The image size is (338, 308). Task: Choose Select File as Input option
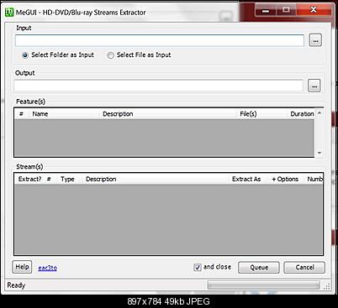(x=139, y=55)
